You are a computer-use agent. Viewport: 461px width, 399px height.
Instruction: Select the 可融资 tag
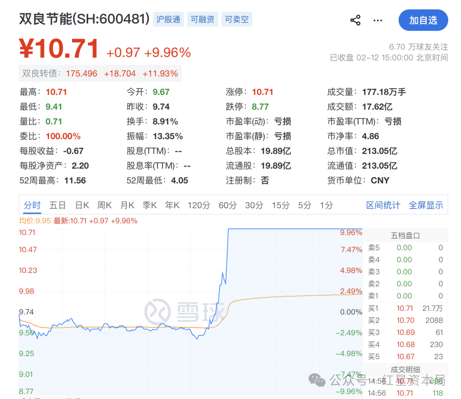coord(202,19)
